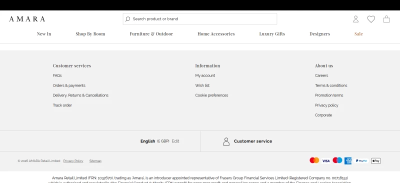Open the shopping bag icon
Image resolution: width=400 pixels, height=183 pixels.
tap(386, 19)
